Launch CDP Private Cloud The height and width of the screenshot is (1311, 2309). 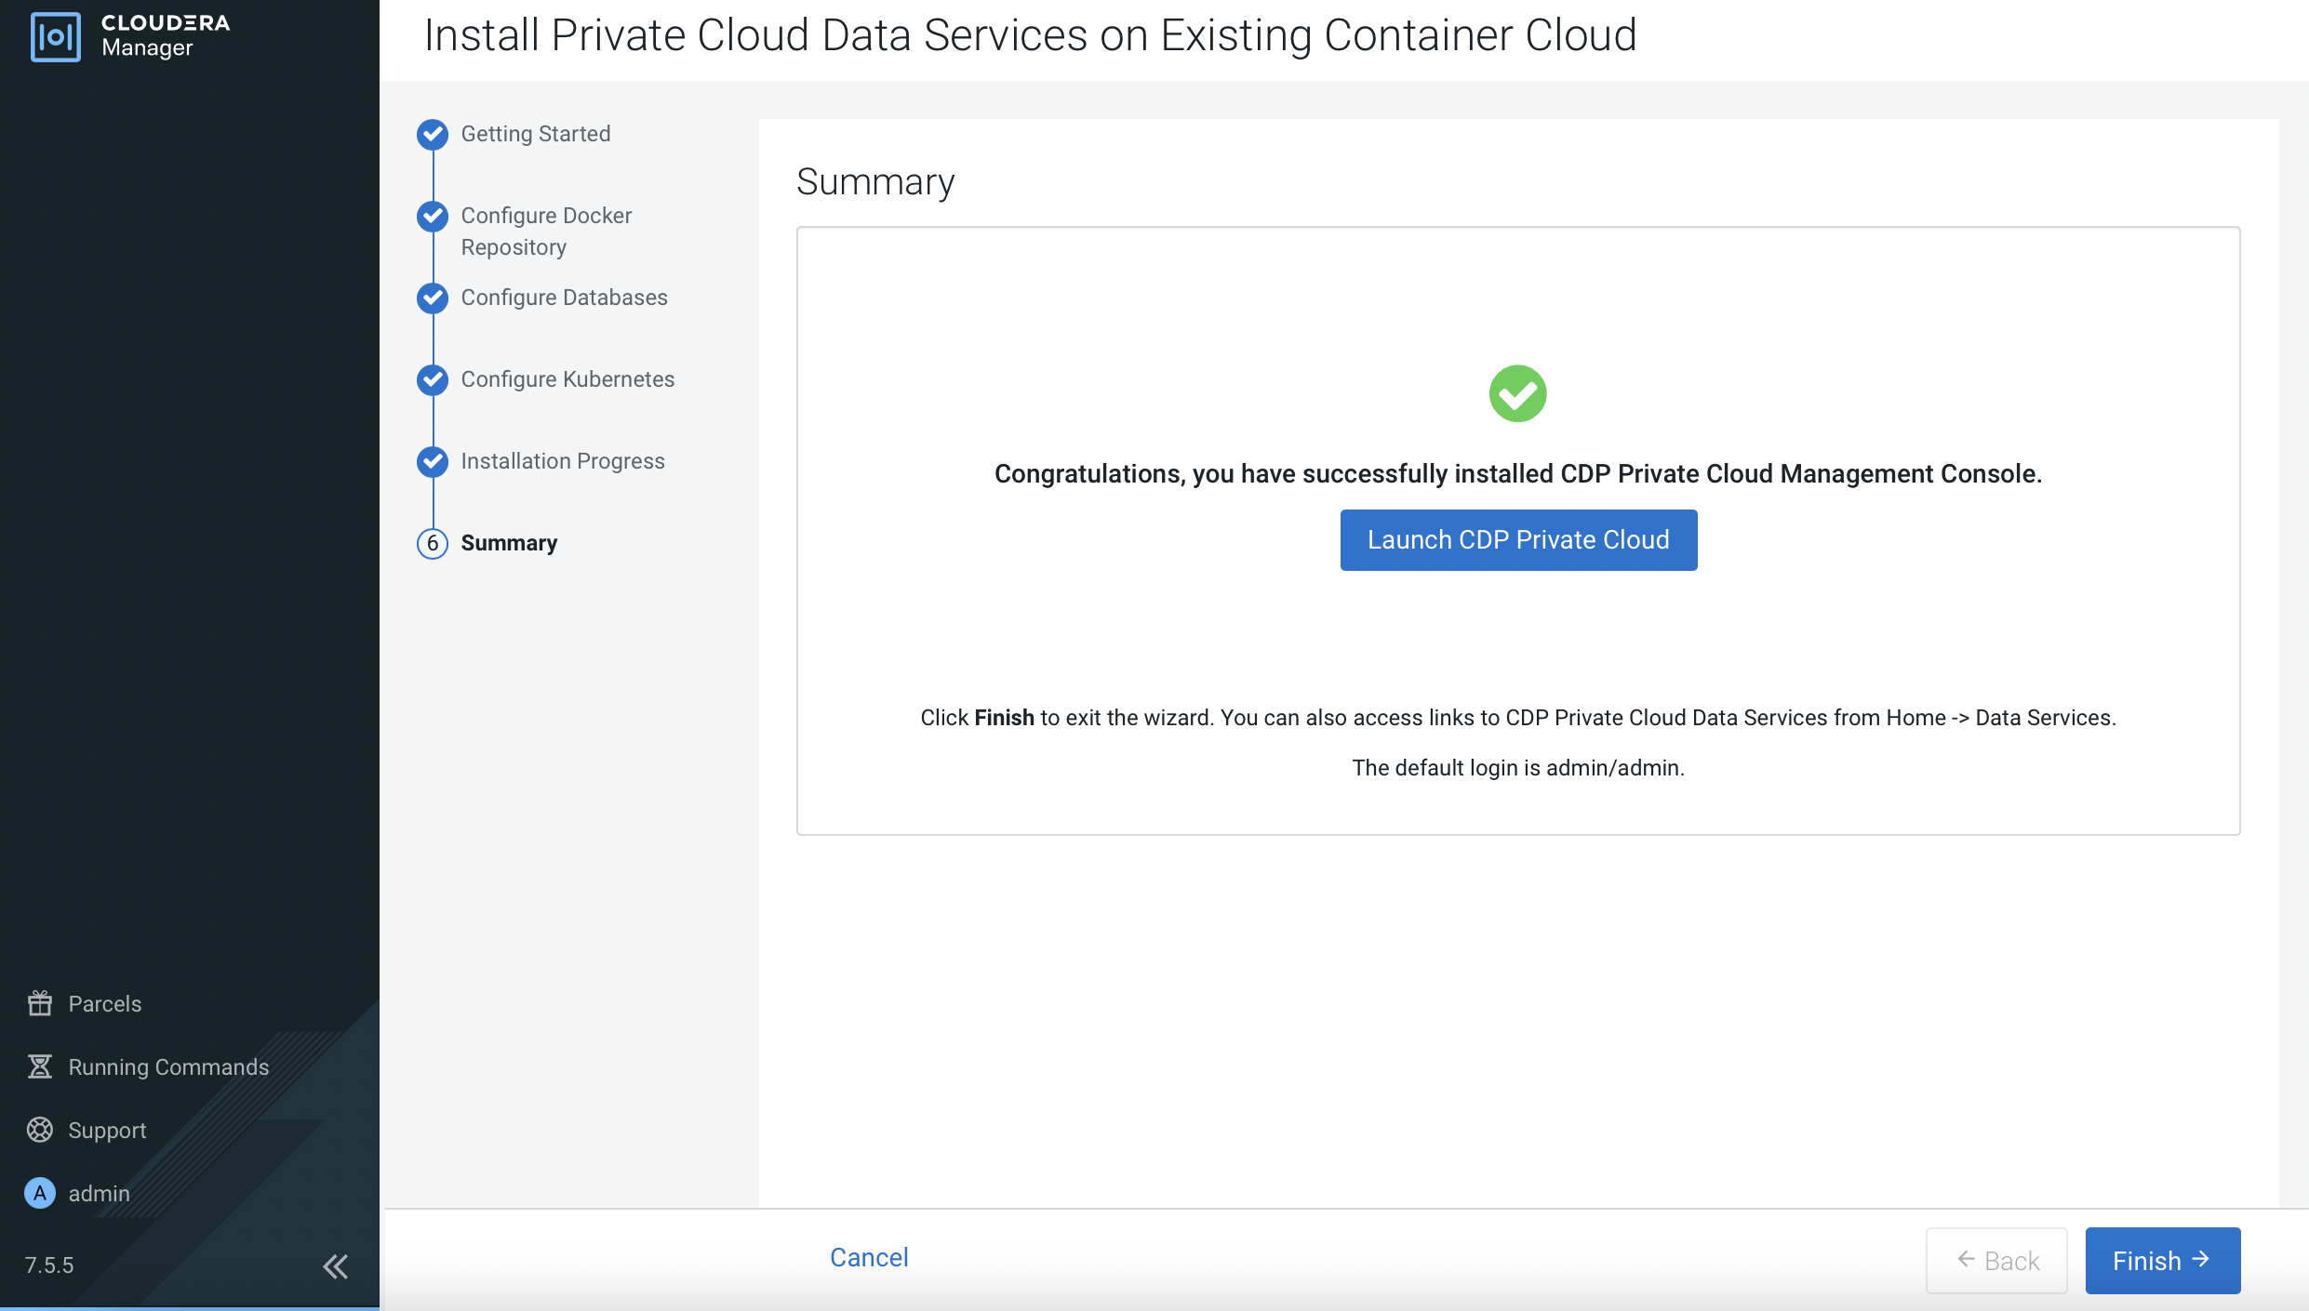click(x=1518, y=540)
